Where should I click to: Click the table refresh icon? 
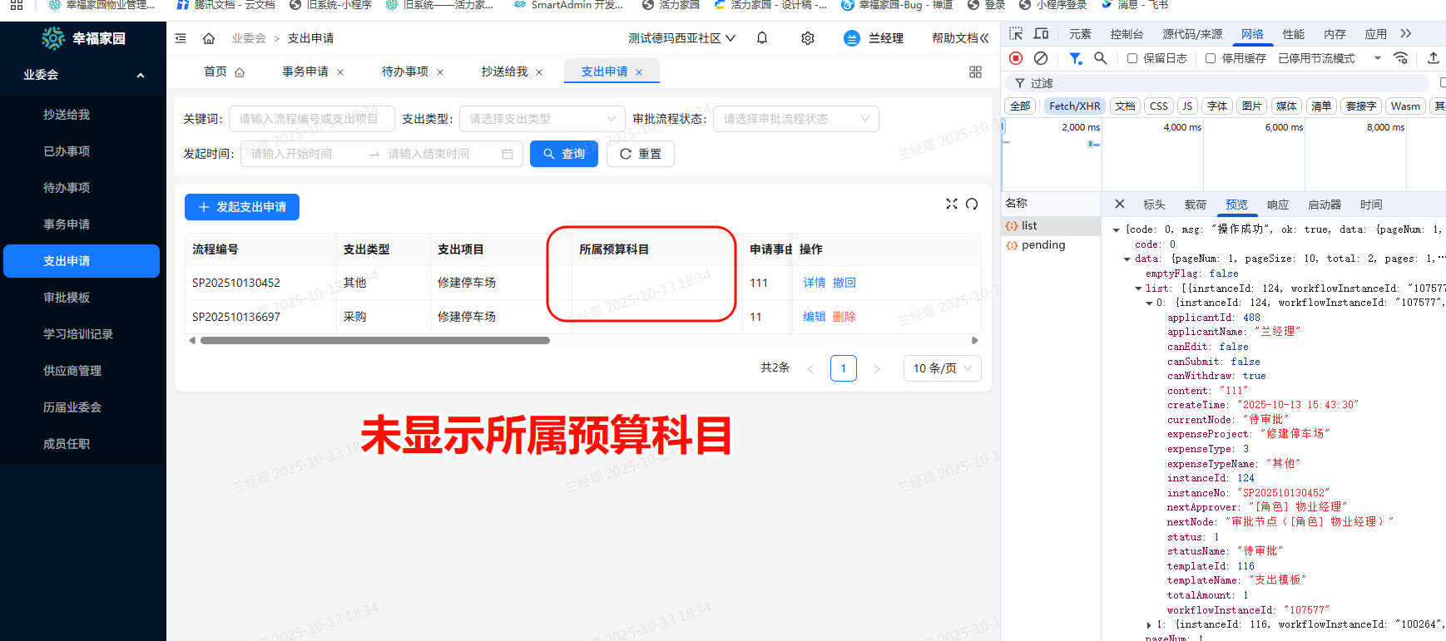point(972,204)
